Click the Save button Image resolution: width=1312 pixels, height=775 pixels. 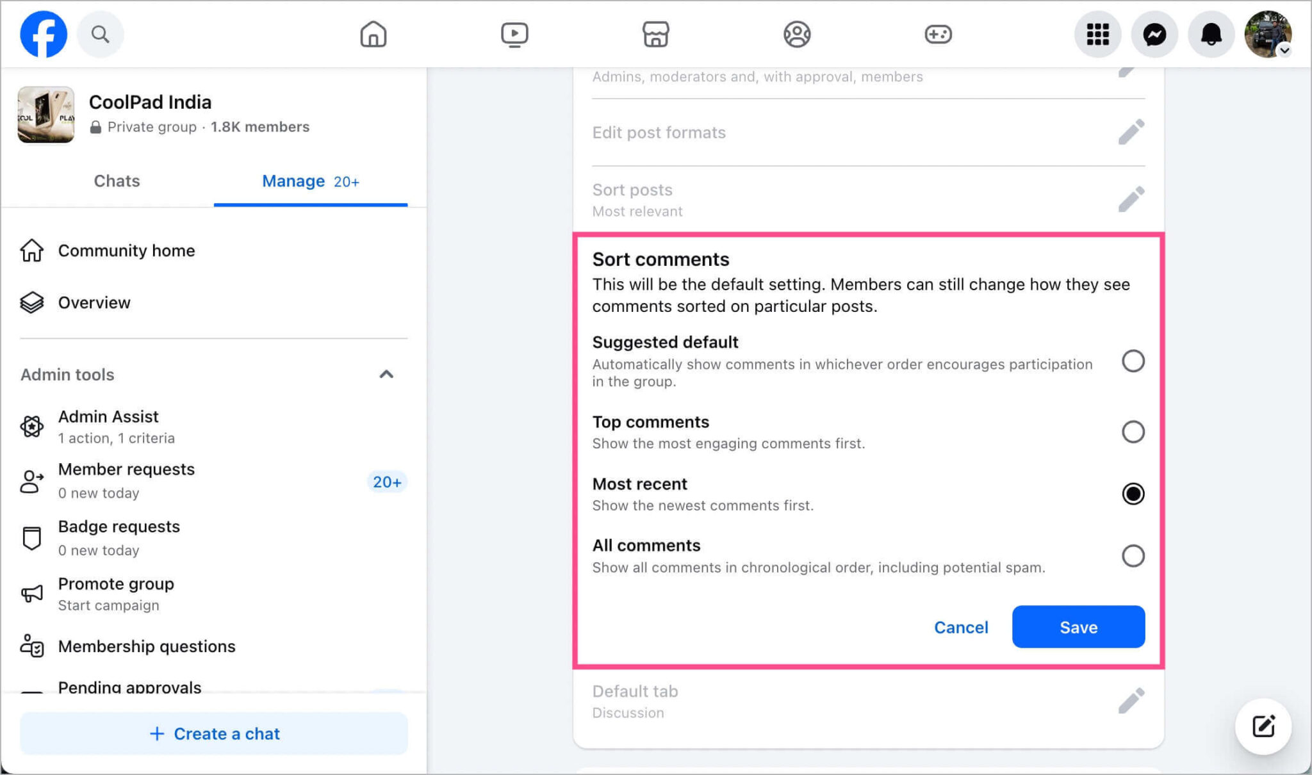(x=1078, y=627)
